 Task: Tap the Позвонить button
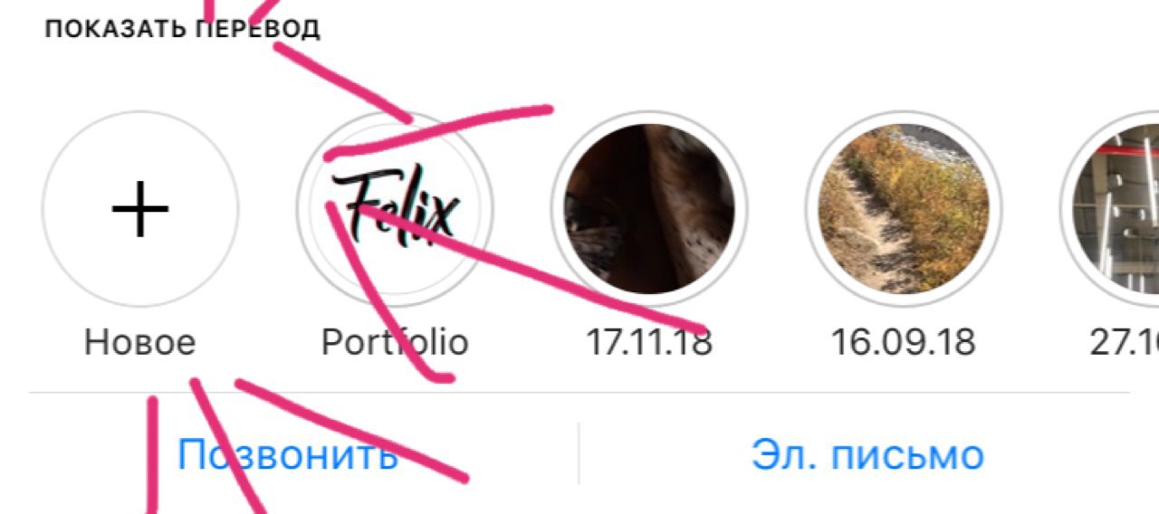(x=287, y=454)
